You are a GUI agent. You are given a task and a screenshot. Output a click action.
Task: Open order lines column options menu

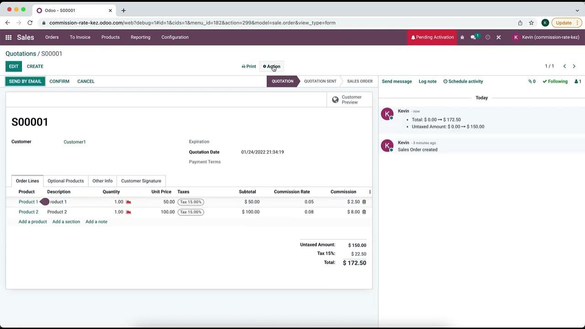370,192
